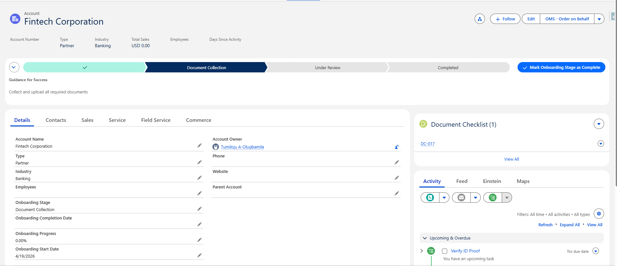Select the Activity tab
Viewport: 617px width, 266px height.
pyautogui.click(x=432, y=181)
